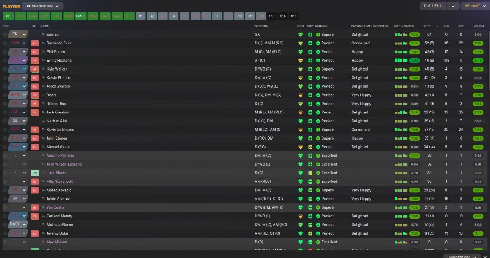Image resolution: width=490 pixels, height=258 pixels.
Task: Tick the picked checkbox for Julián Álvarez
Action: (5, 199)
